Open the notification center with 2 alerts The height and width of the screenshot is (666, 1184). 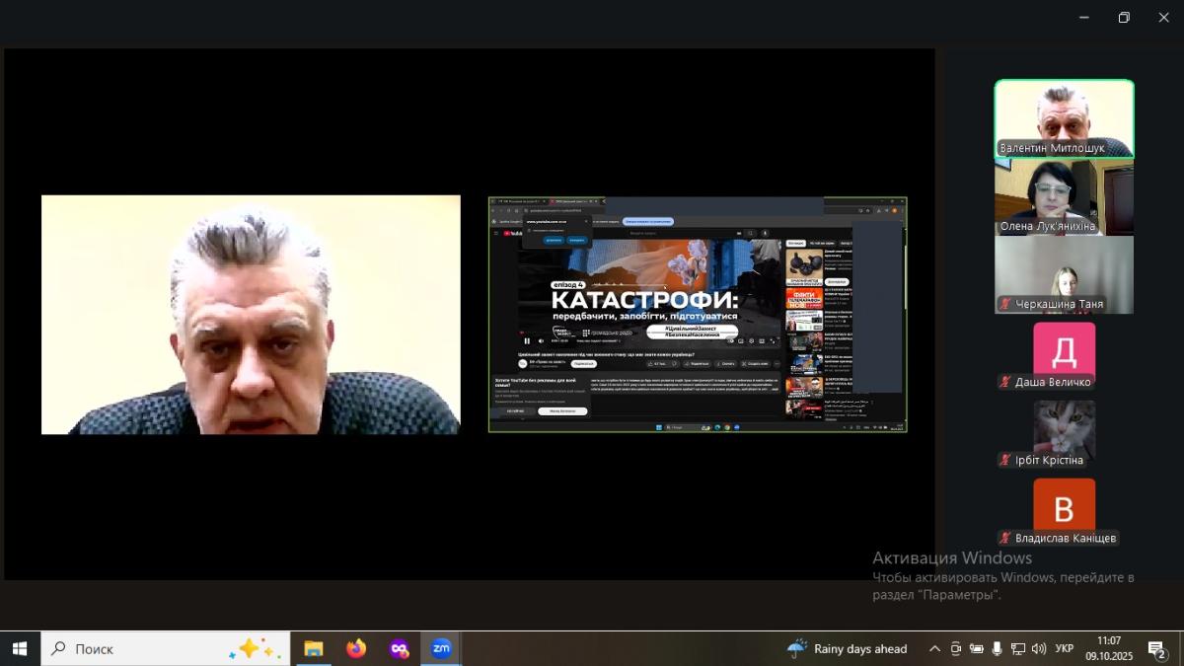[x=1156, y=648]
